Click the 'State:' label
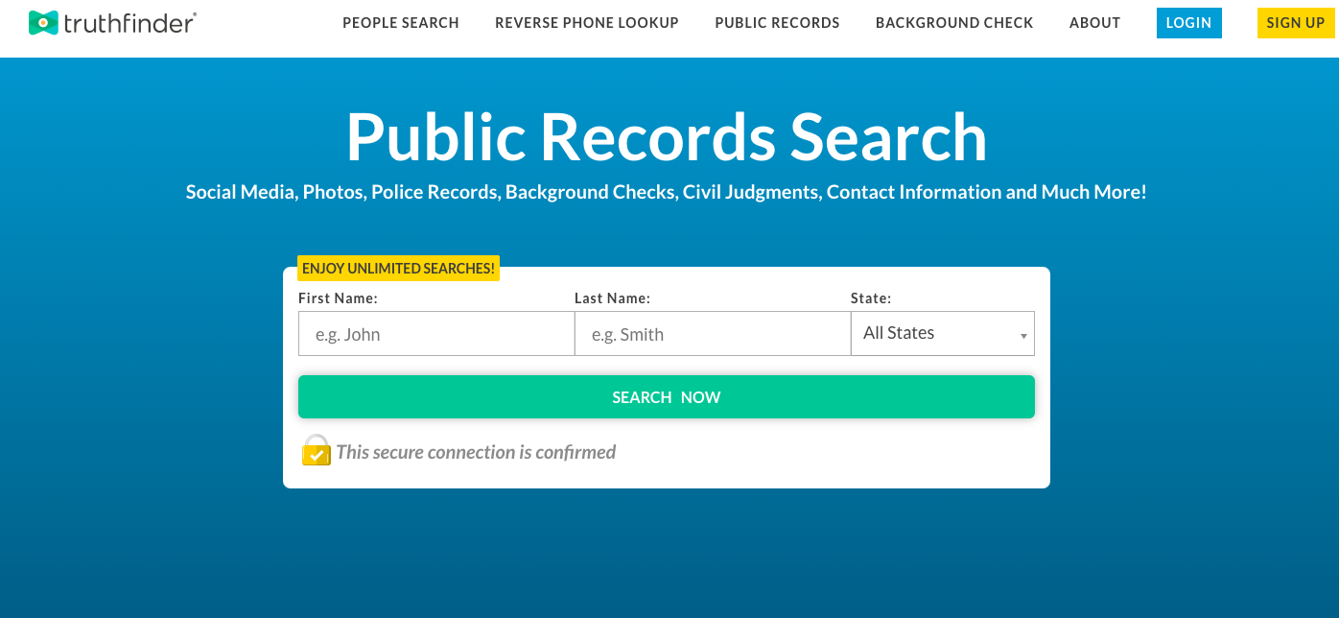The image size is (1339, 618). coord(871,298)
